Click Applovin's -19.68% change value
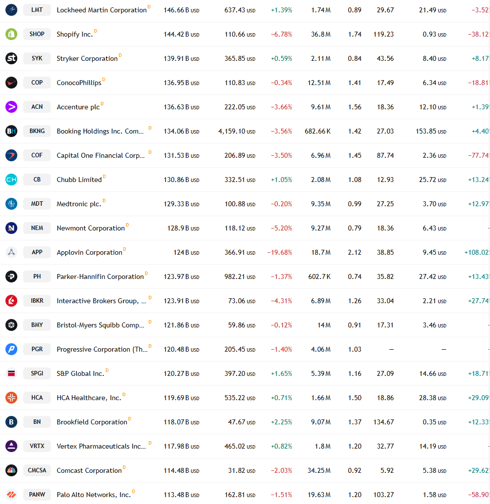Viewport: 490px width, 504px height. click(280, 253)
